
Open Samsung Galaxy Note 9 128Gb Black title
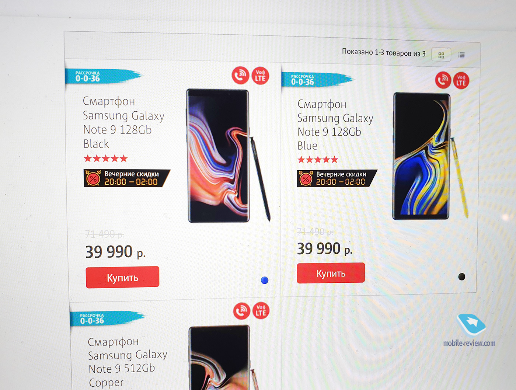coord(123,122)
